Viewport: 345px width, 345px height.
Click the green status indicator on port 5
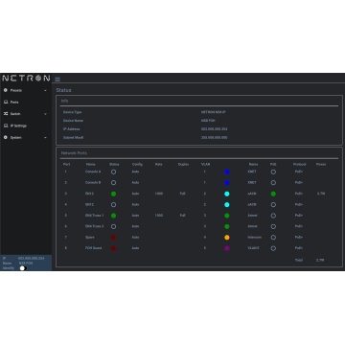coord(113,216)
